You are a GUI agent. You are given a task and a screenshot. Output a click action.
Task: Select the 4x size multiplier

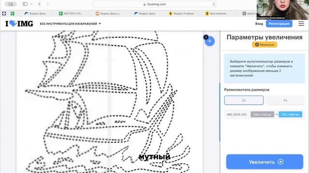click(x=285, y=100)
